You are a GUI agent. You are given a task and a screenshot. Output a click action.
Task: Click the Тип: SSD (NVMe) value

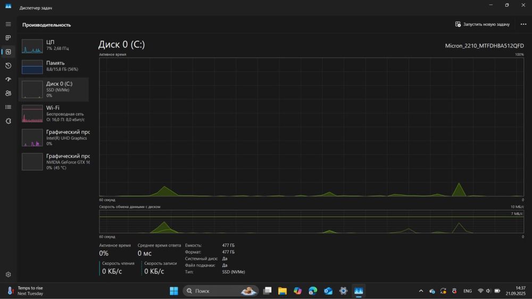click(234, 272)
